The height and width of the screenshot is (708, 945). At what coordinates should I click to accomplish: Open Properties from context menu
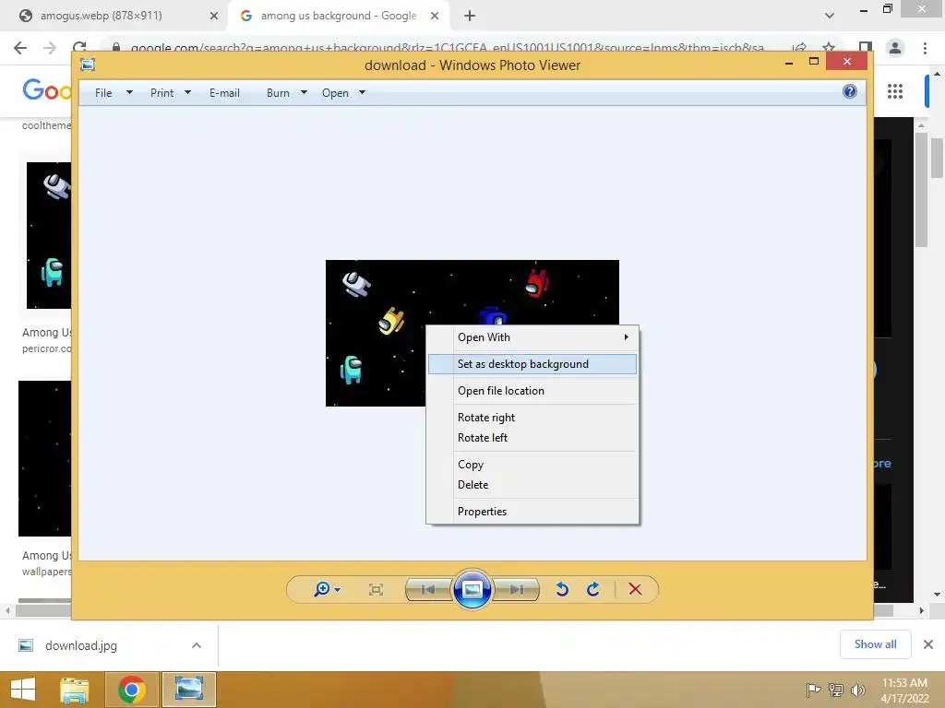532,511
